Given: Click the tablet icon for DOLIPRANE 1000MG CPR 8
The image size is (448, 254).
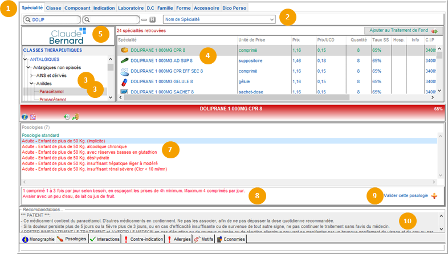Looking at the screenshot, I should point(124,50).
